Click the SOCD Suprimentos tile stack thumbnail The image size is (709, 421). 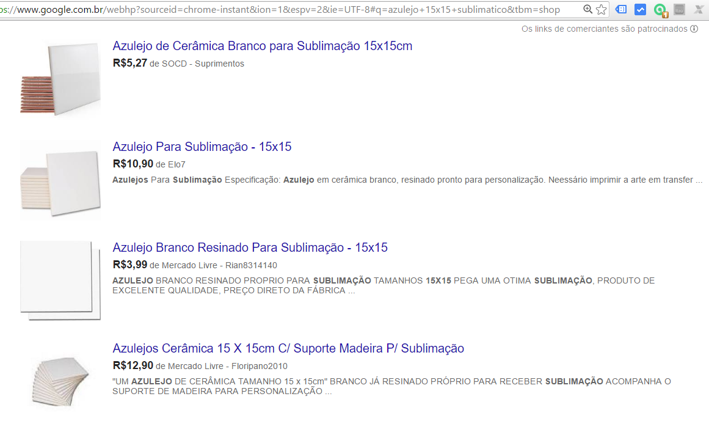point(60,79)
